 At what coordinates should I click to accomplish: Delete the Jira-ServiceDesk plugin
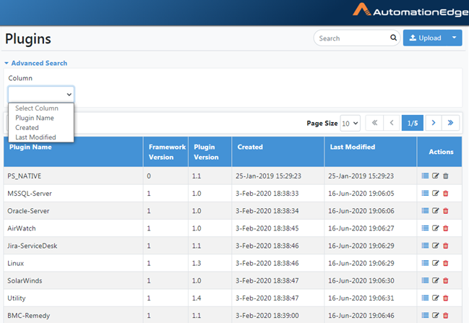(x=446, y=246)
